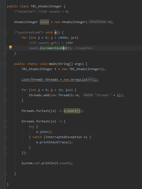Click the /*volatile*/ comment
This screenshot has width=142, height=189.
pos(25,12)
